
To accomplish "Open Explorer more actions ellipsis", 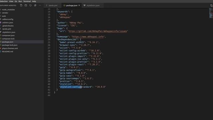I will tap(40, 5).
